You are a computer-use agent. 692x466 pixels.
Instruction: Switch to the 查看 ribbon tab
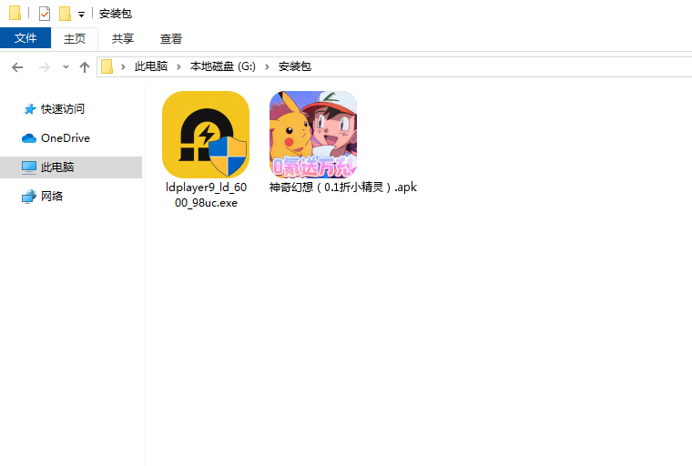point(171,38)
